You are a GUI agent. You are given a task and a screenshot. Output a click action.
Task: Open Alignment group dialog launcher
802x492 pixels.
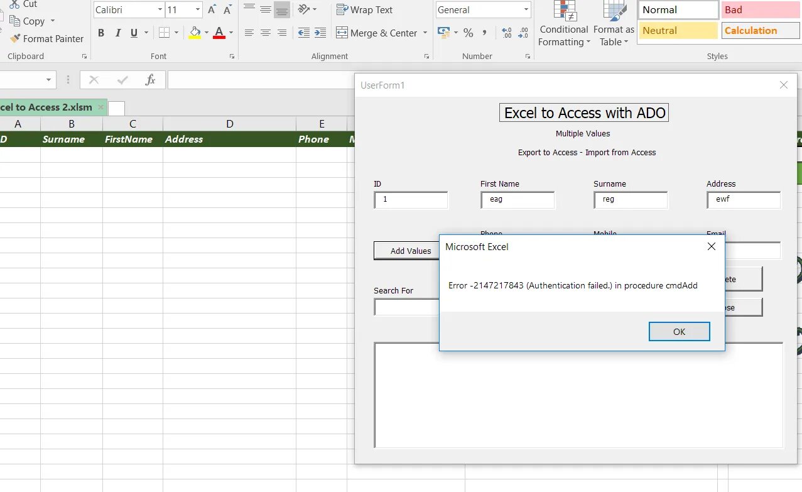click(426, 56)
